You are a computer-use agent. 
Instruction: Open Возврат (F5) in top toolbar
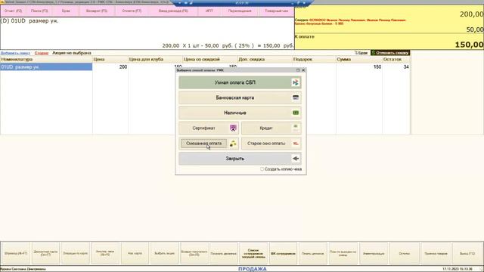(97, 11)
